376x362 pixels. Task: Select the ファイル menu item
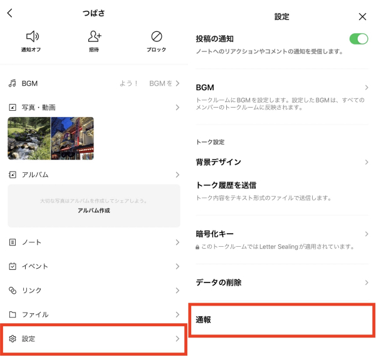tap(94, 314)
